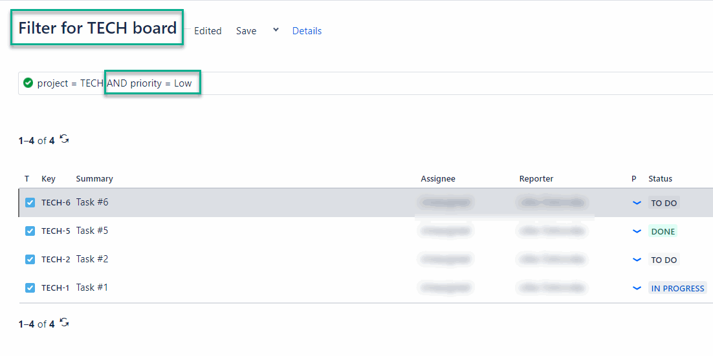Click the green JQL valid checkmark icon
This screenshot has height=356, width=713.
coord(28,83)
